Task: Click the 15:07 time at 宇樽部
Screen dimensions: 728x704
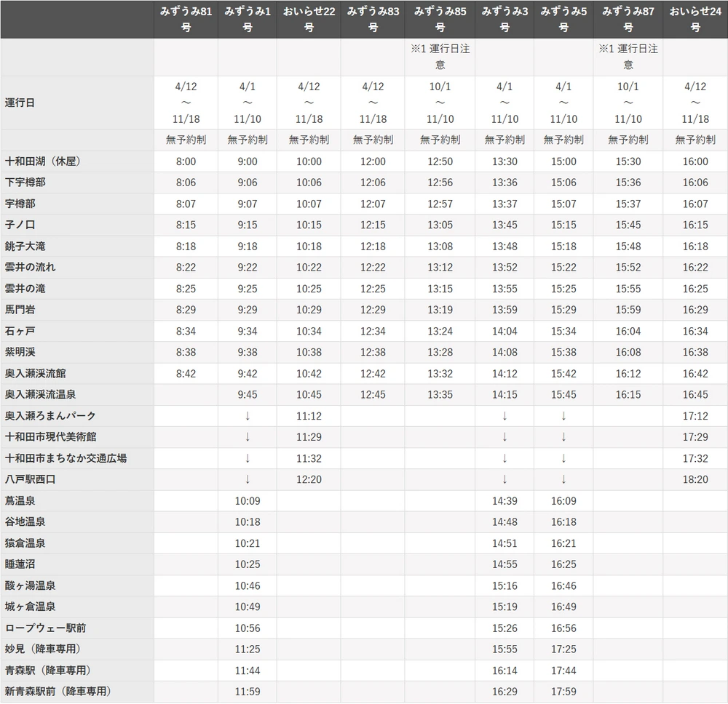Action: 563,204
